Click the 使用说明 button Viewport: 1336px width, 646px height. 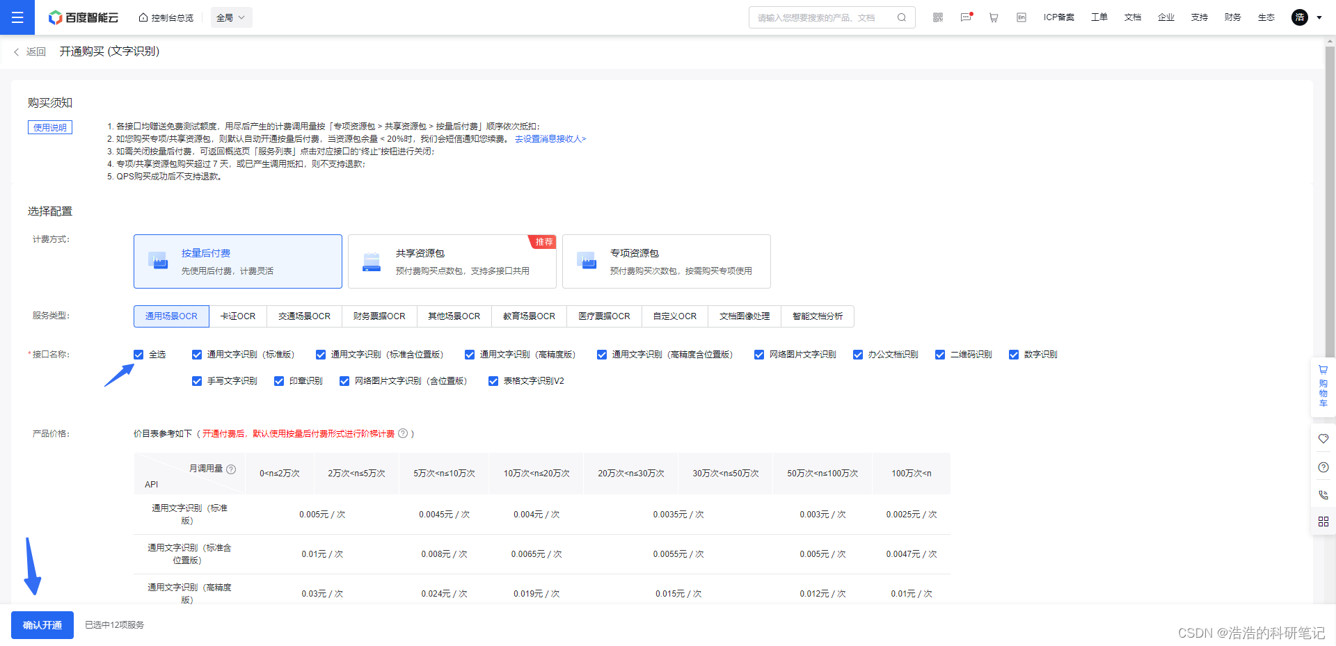[50, 127]
